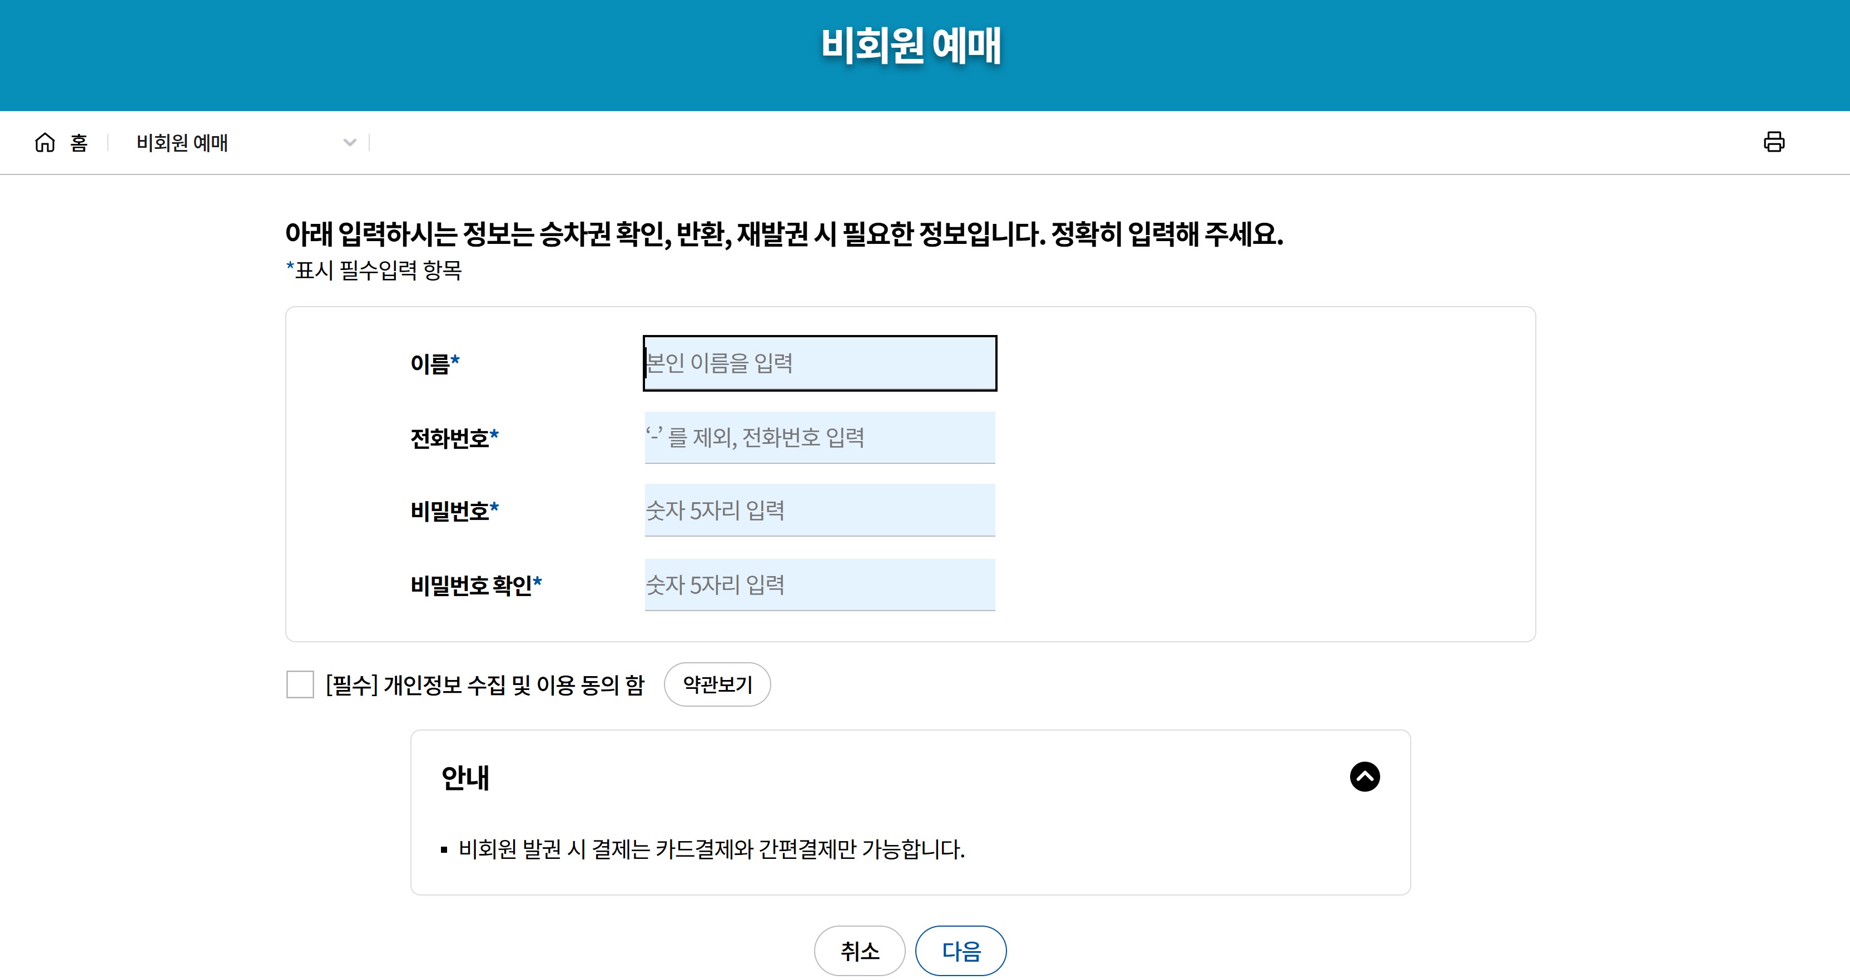The height and width of the screenshot is (980, 1850).
Task: Click the required-field notice 표시 필수입력 항목
Action: click(x=374, y=271)
